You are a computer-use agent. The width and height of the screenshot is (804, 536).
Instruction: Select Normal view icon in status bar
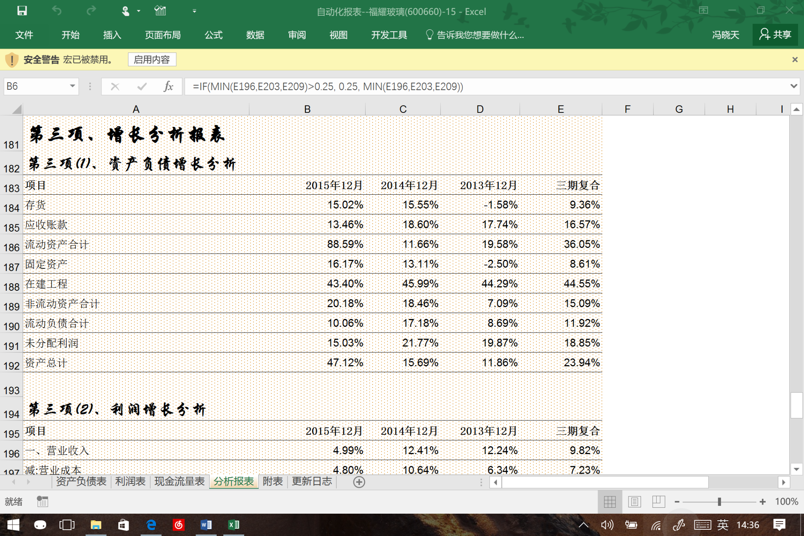(x=610, y=502)
